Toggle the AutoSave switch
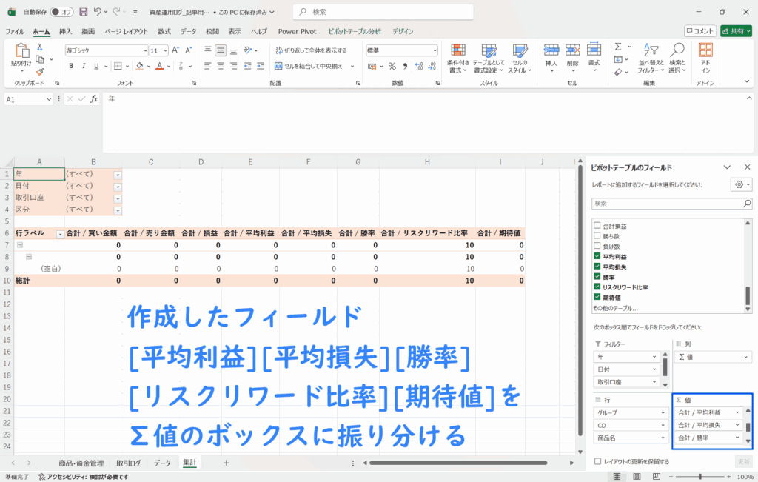Image resolution: width=758 pixels, height=482 pixels. click(x=62, y=12)
